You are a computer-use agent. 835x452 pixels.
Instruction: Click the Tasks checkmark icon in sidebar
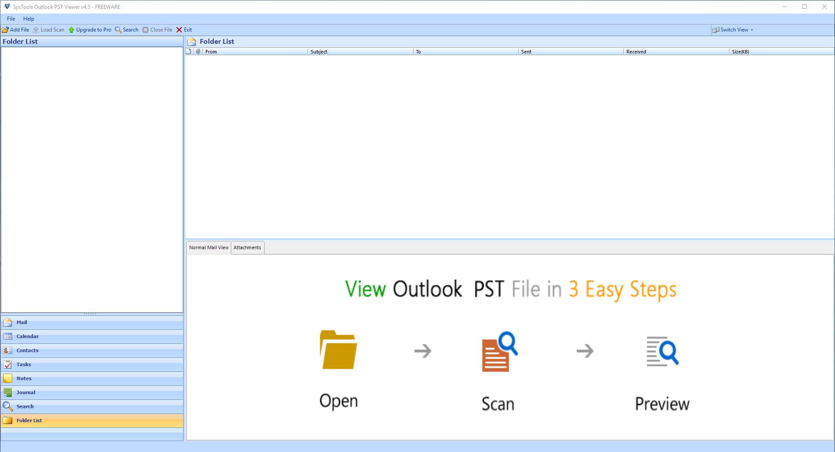click(x=7, y=364)
